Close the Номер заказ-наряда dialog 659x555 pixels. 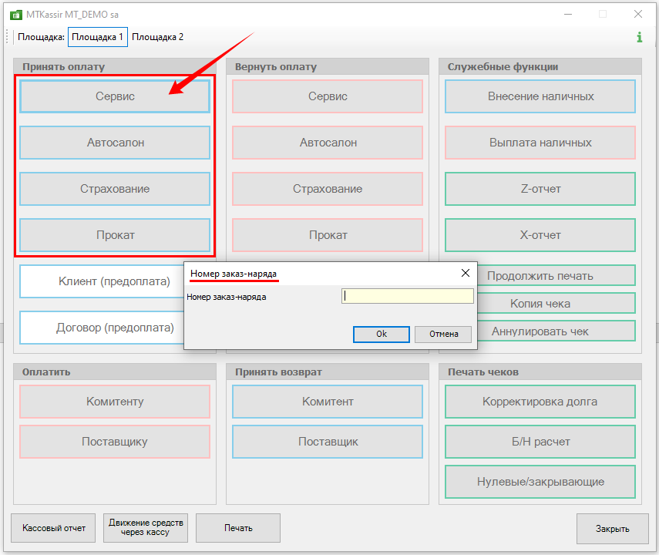pos(465,273)
